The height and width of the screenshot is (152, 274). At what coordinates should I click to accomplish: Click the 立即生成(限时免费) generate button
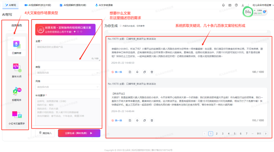79,133
